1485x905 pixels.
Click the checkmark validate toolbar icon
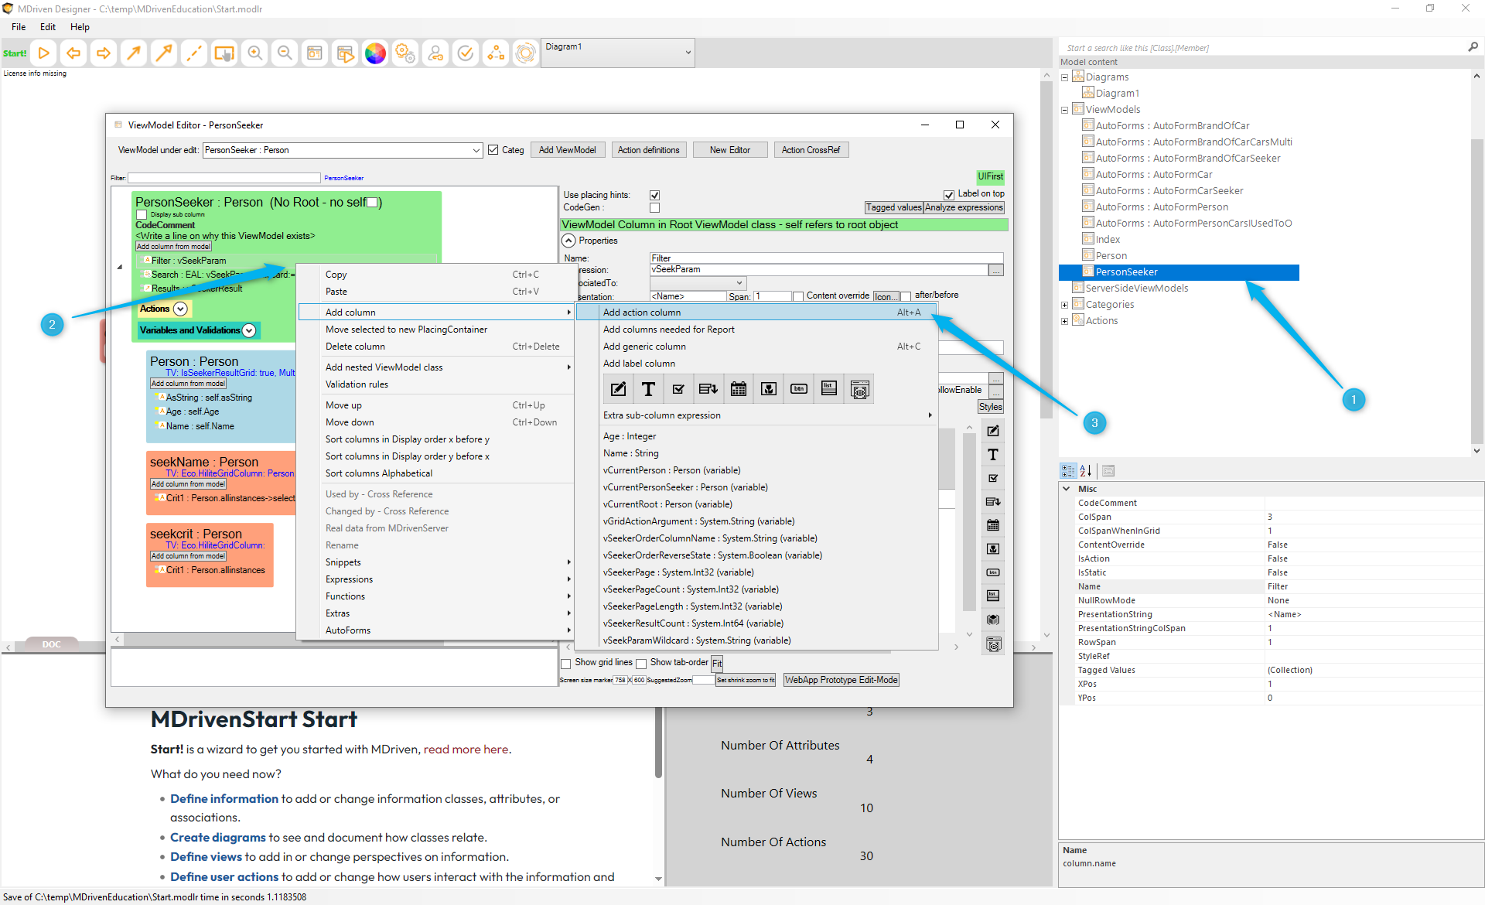466,53
